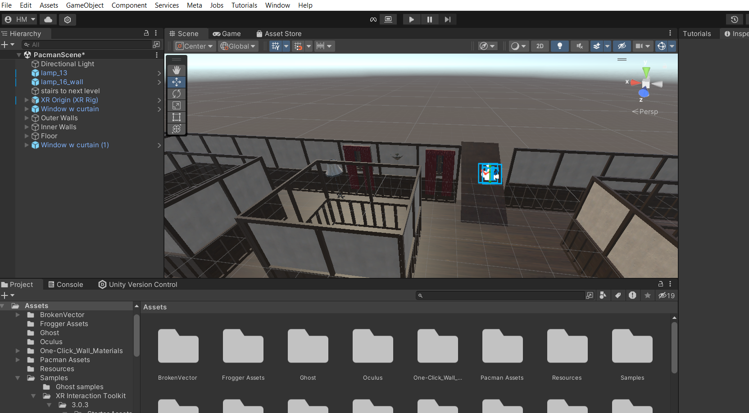Select the Rotate tool
The width and height of the screenshot is (749, 413).
coord(177,94)
